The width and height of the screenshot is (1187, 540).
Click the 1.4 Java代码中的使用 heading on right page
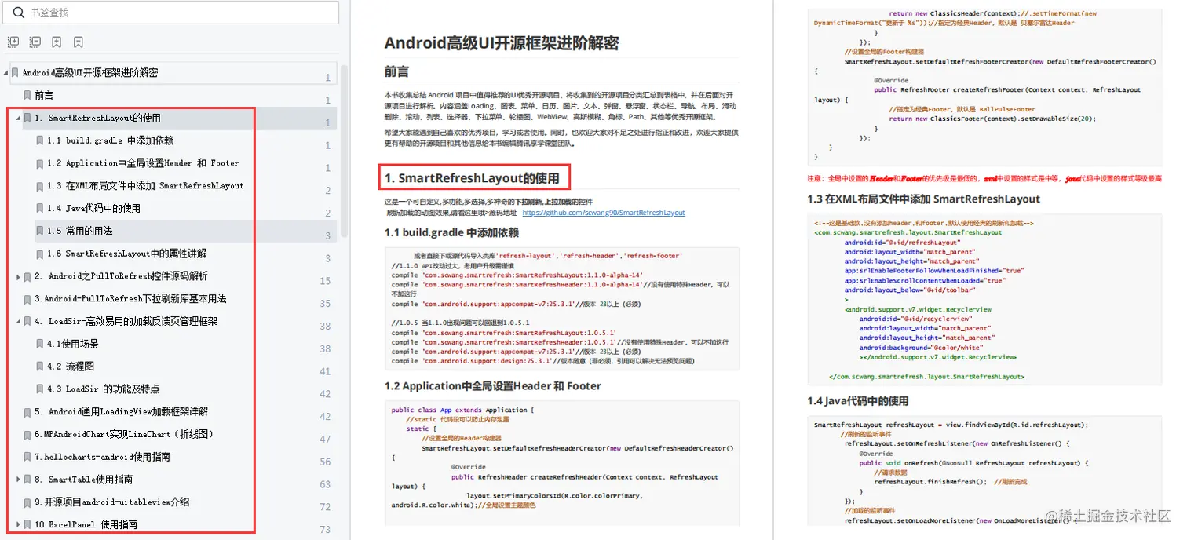pyautogui.click(x=857, y=401)
